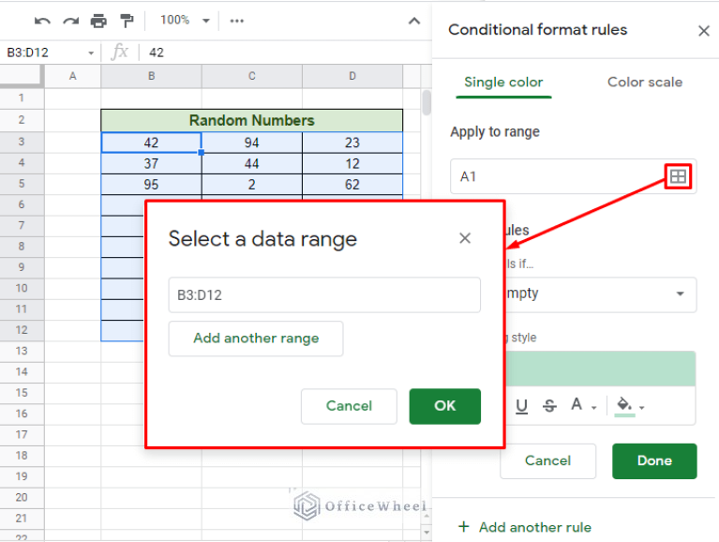Select cell containing 95

[x=151, y=185]
